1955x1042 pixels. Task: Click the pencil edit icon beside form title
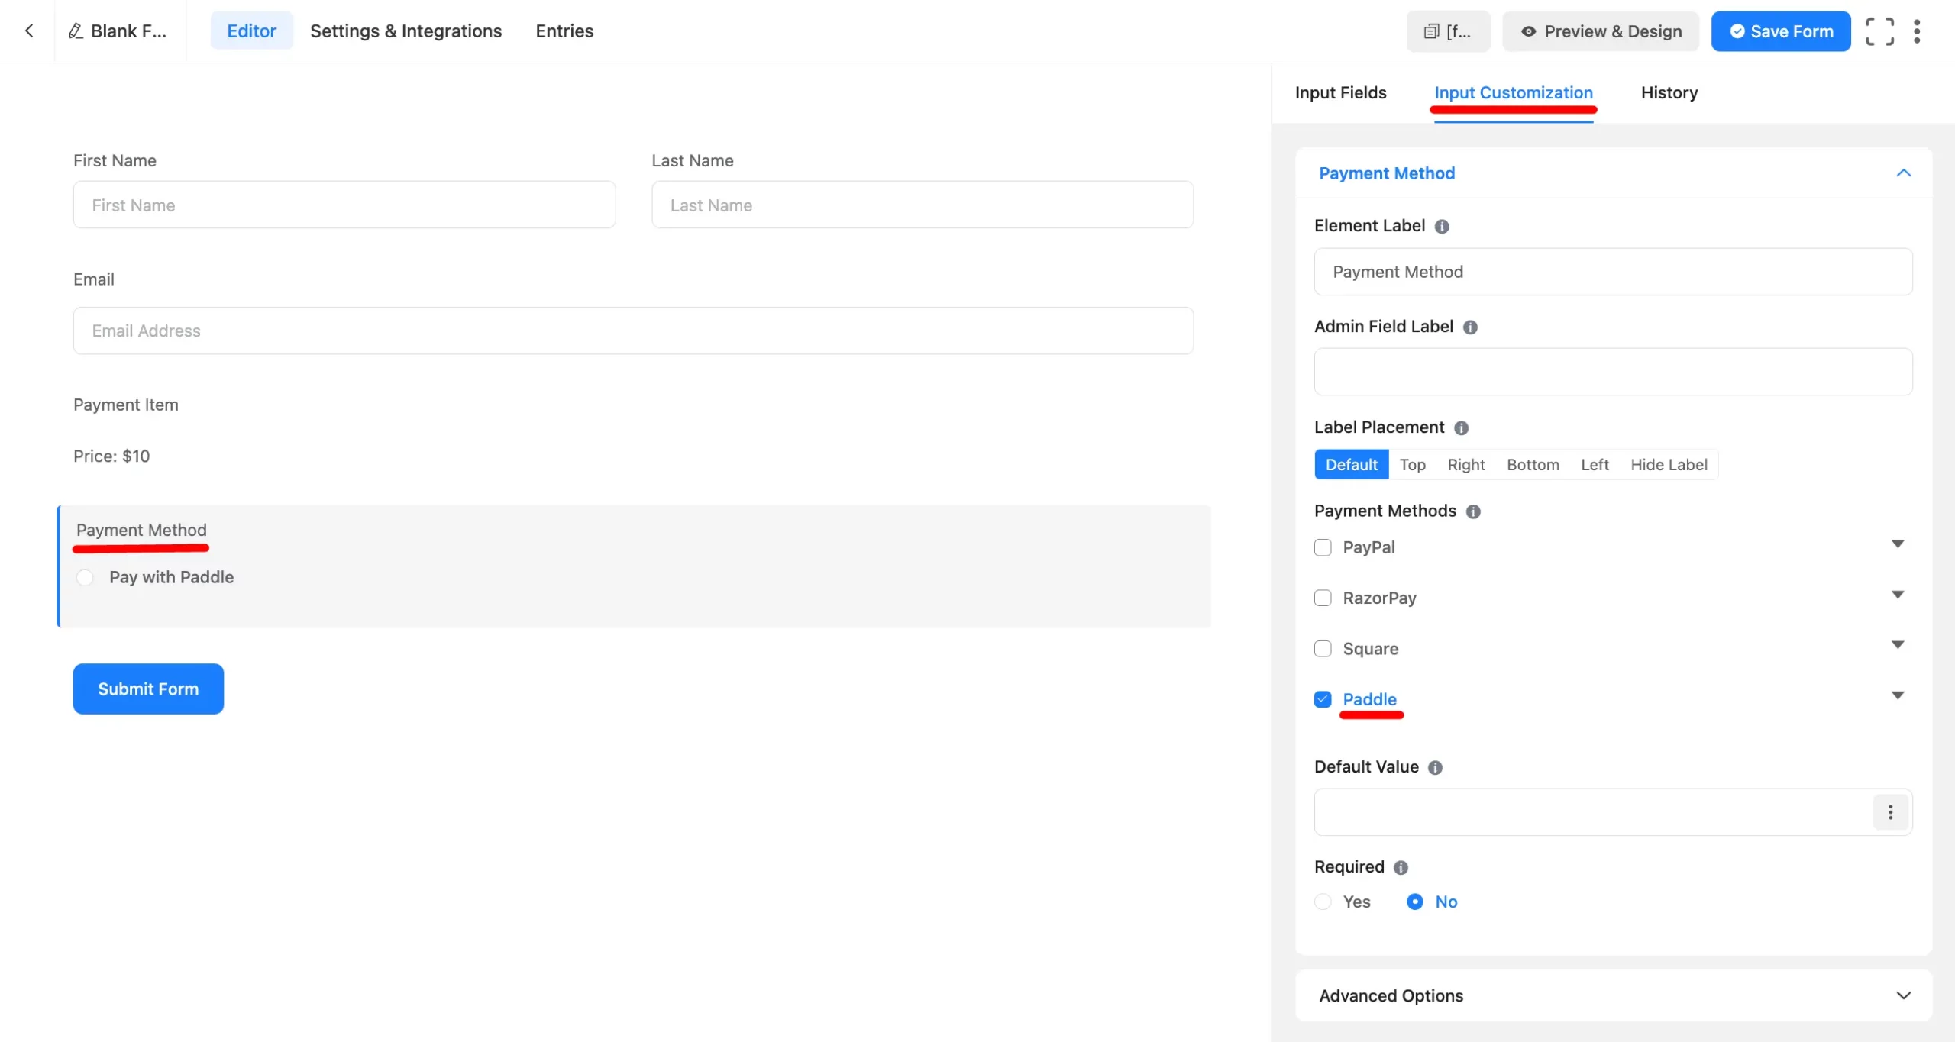point(76,31)
